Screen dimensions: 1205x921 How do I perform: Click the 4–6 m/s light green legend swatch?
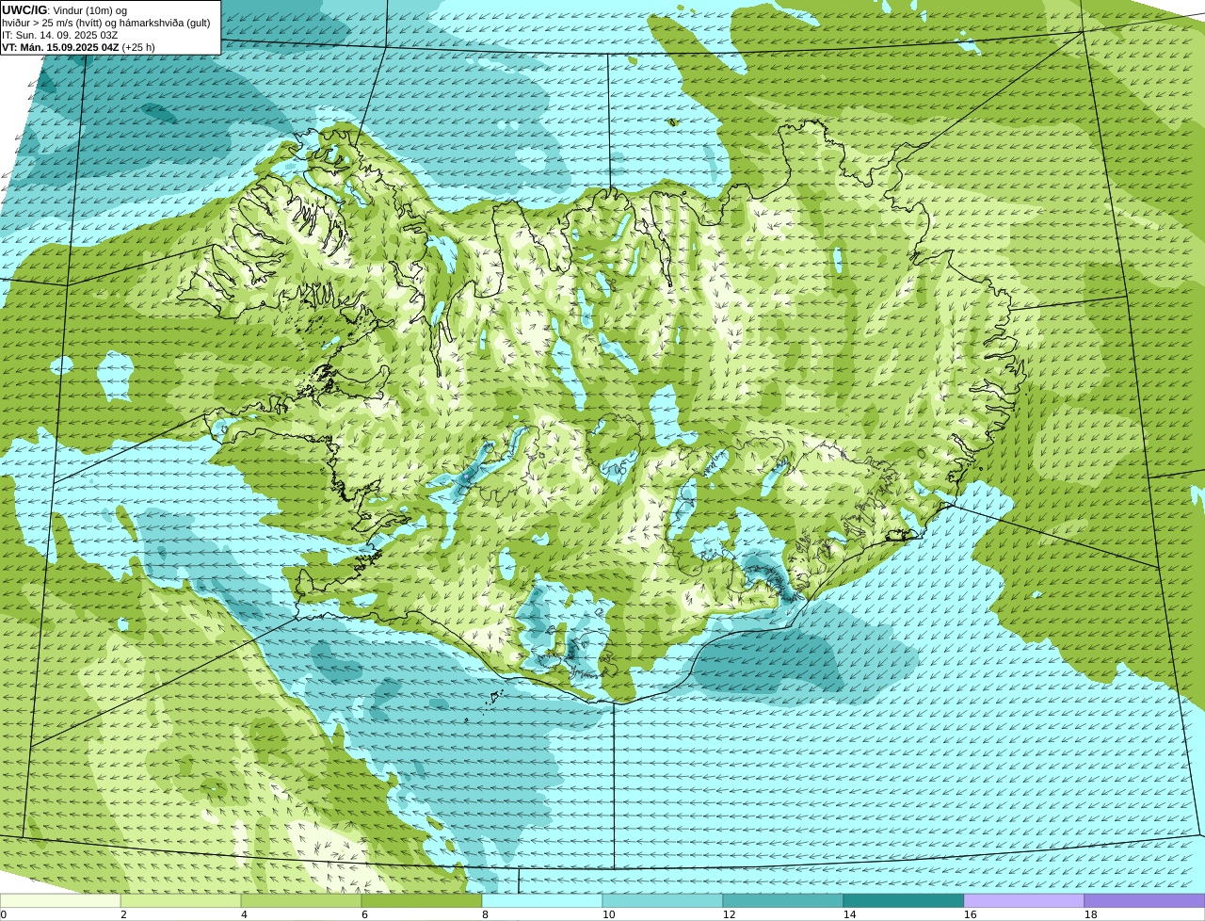[x=301, y=901]
